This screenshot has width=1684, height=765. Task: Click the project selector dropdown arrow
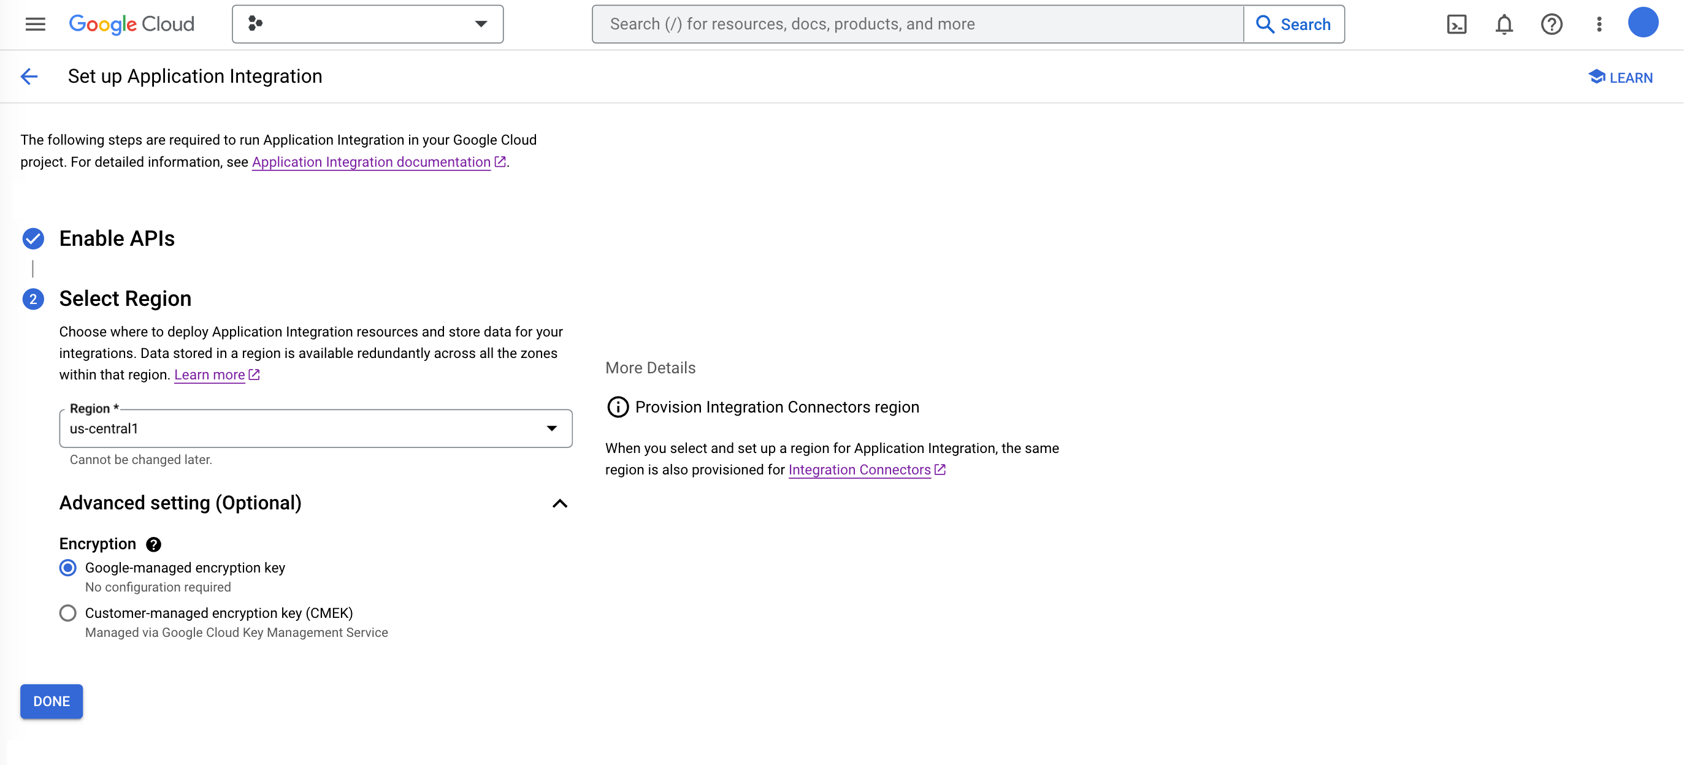(482, 24)
